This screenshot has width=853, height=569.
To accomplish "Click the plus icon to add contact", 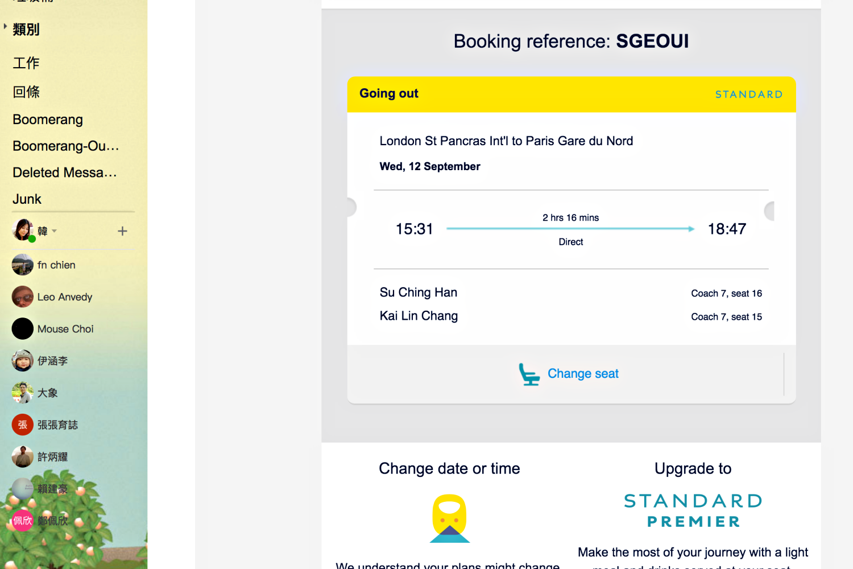I will coord(122,231).
